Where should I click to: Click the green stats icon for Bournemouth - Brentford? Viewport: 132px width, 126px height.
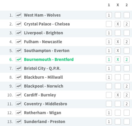pos(19,59)
